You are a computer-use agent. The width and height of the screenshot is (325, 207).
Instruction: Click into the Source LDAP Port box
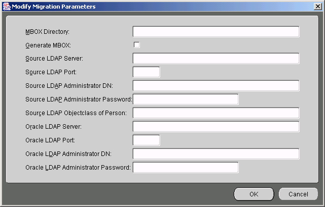(x=146, y=72)
